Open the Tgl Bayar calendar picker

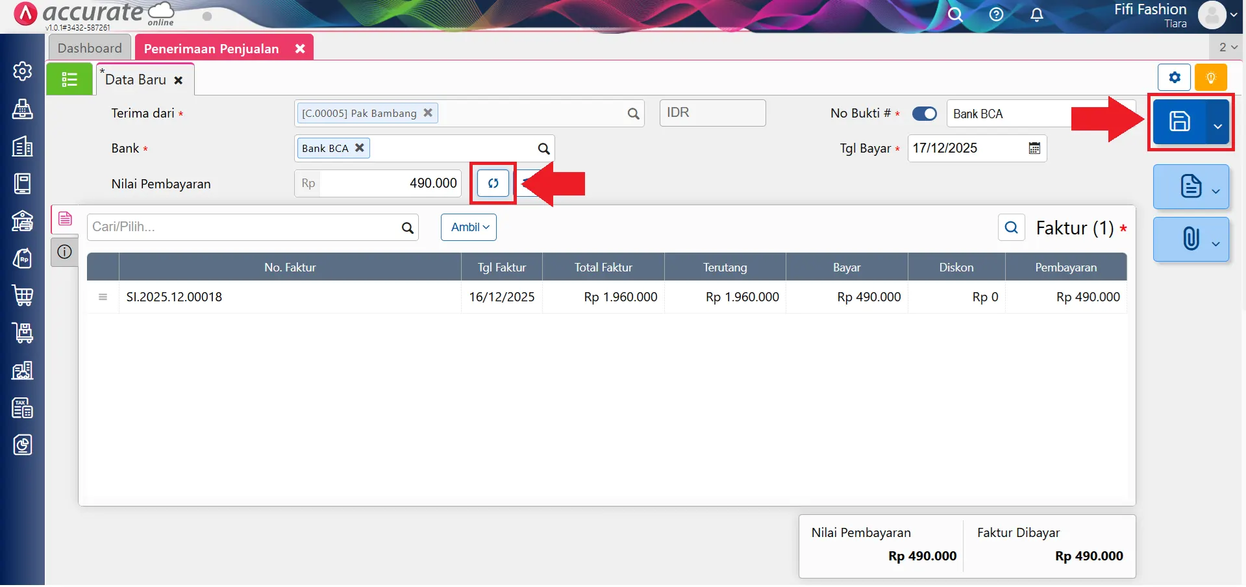click(1034, 149)
